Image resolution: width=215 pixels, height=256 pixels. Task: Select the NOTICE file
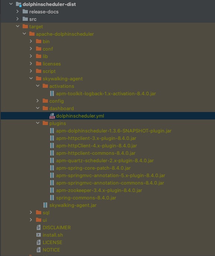pyautogui.click(x=51, y=250)
